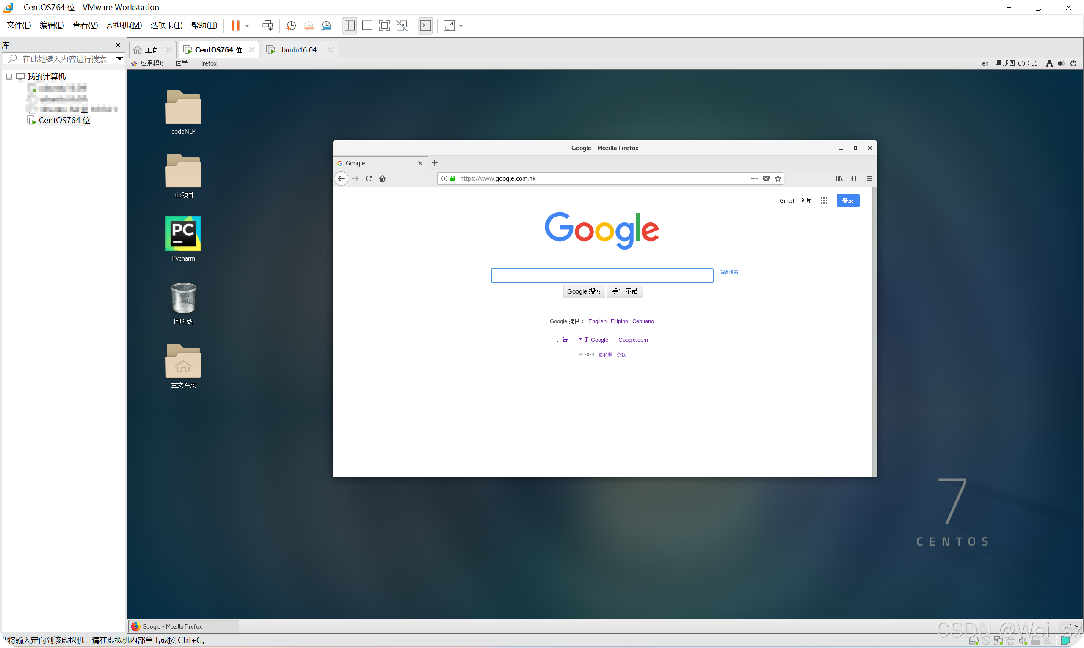Toggle the thumbnail bar view button
1084x648 pixels.
coord(367,26)
